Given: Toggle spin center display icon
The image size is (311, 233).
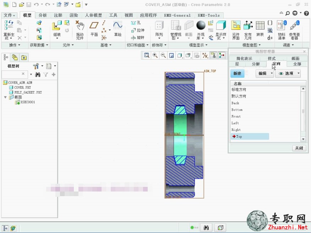Looking at the screenshot, I should (222, 55).
